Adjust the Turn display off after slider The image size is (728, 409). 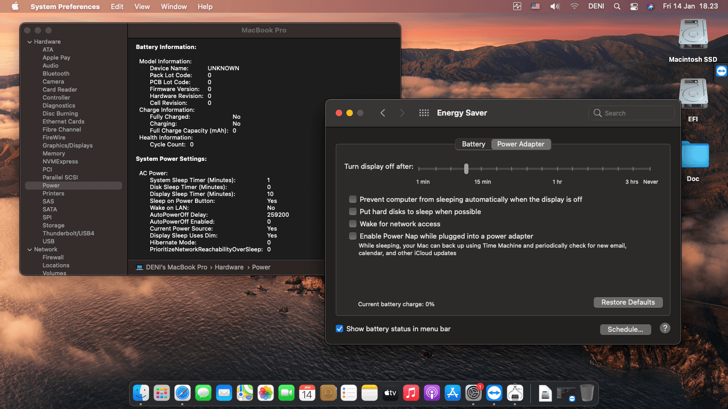pos(466,168)
